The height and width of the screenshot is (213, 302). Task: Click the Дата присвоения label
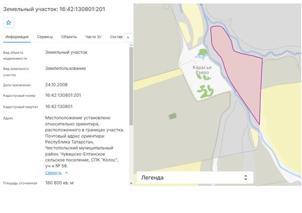17,85
